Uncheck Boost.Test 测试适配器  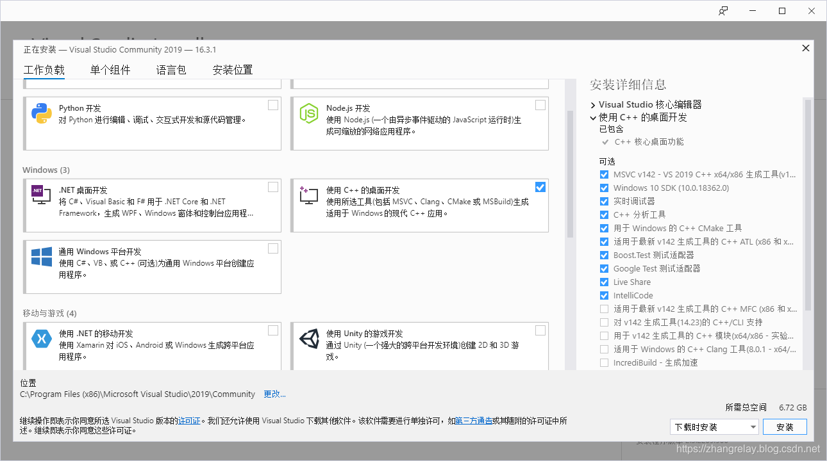point(604,255)
